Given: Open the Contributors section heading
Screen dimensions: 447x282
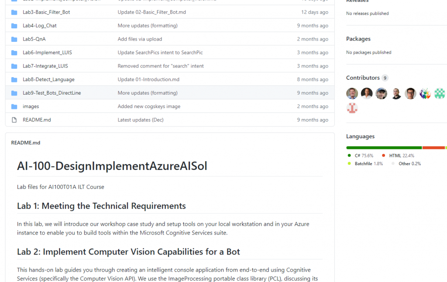Looking at the screenshot, I should 363,78.
